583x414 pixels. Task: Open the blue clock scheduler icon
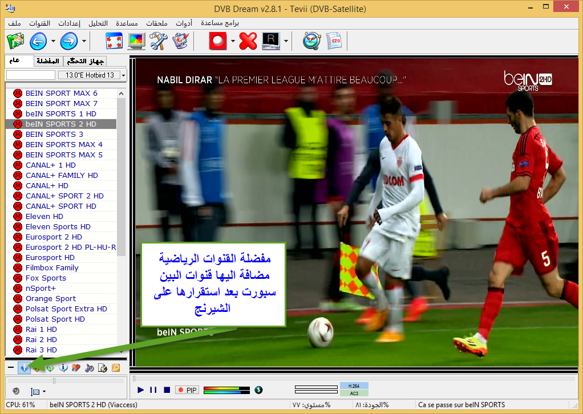point(311,41)
